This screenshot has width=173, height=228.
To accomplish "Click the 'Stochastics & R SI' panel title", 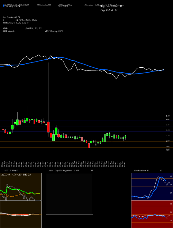I will [x=148, y=171].
